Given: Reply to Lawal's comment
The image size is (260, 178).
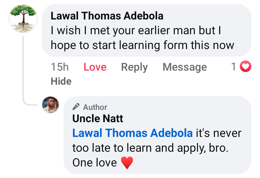Looking at the screenshot, I should click(x=134, y=67).
